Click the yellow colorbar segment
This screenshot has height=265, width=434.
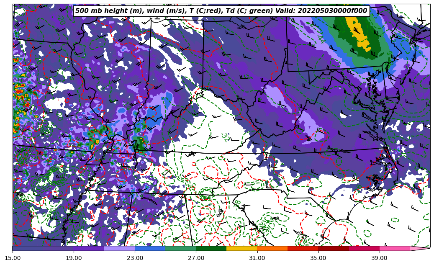pyautogui.click(x=241, y=248)
